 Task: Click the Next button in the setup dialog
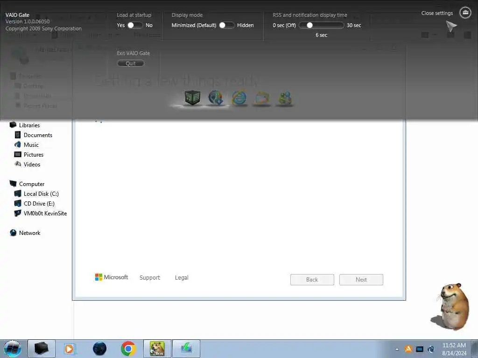pos(361,280)
